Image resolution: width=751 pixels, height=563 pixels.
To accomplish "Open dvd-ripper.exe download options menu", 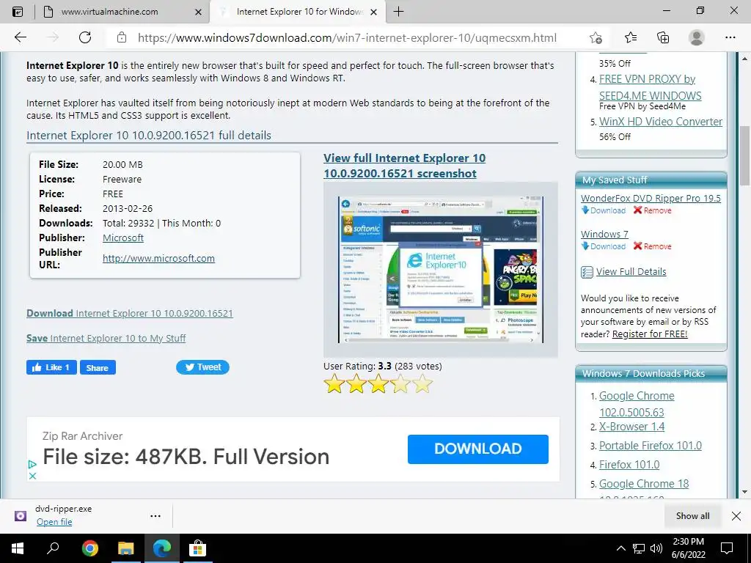I will (155, 516).
